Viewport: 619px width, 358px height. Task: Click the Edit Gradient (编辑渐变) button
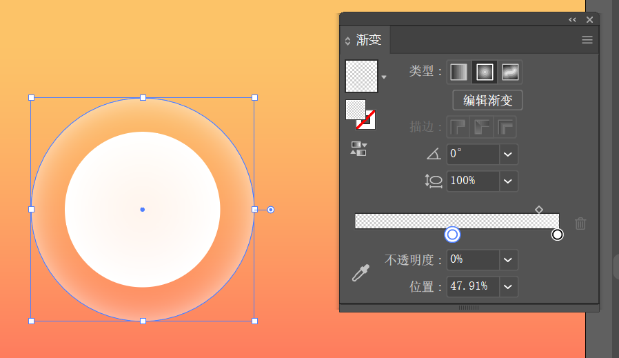click(x=487, y=101)
